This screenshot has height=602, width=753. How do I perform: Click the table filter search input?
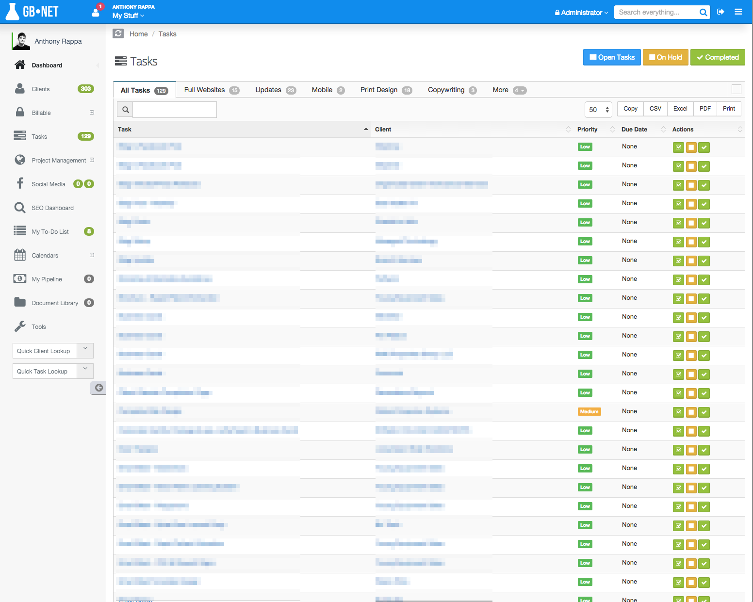click(175, 110)
